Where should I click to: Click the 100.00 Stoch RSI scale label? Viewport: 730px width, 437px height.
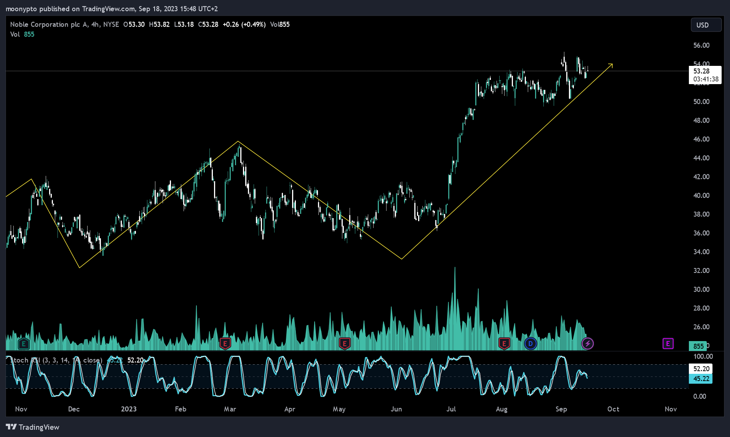703,357
